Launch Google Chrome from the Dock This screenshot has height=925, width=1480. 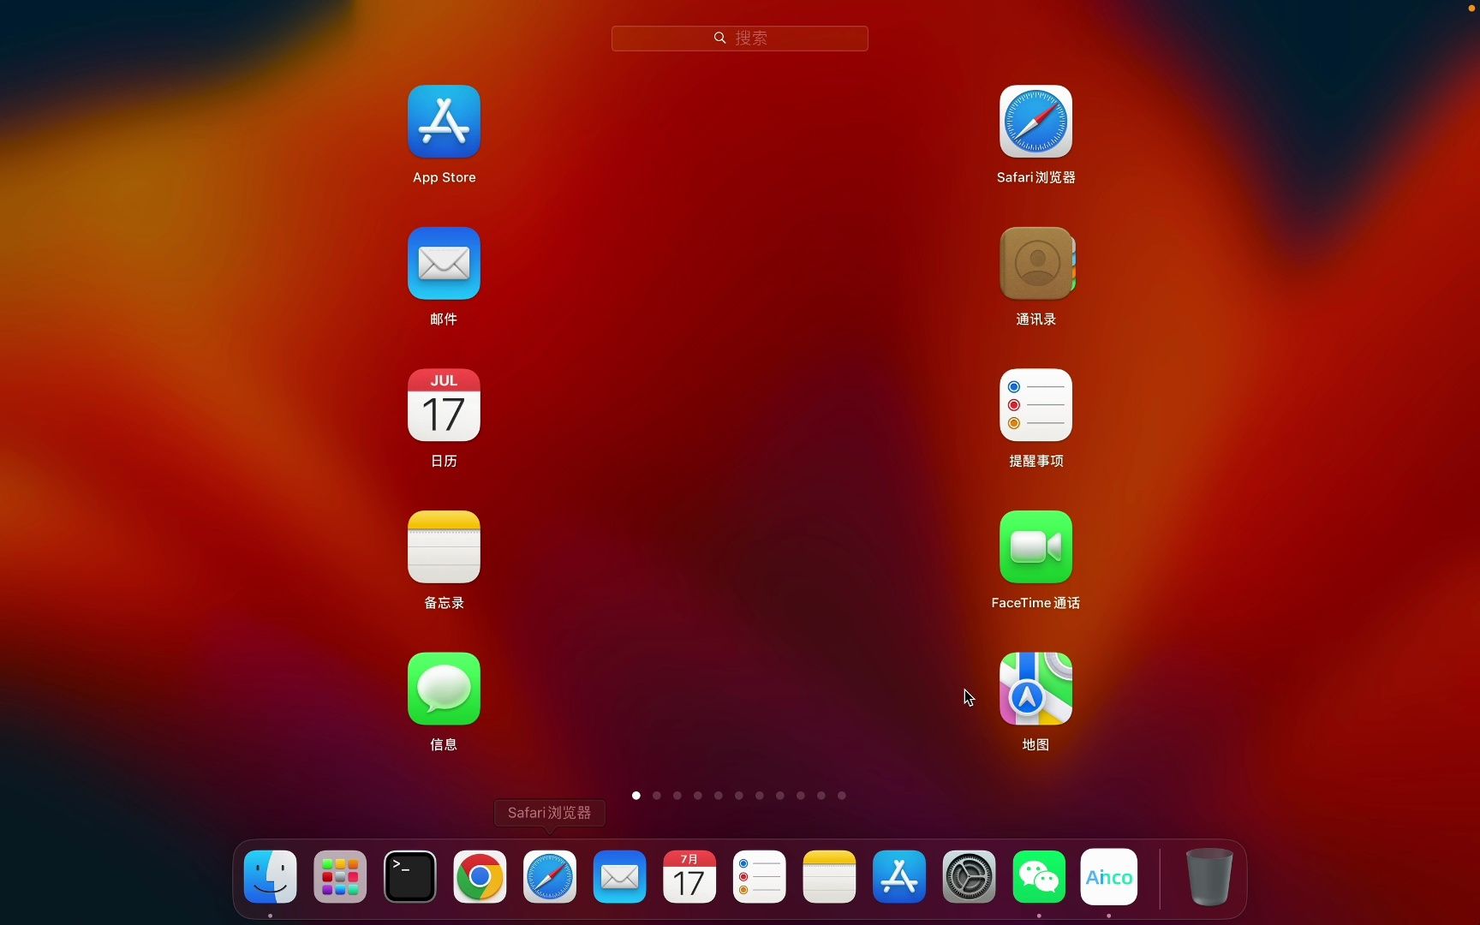point(480,877)
